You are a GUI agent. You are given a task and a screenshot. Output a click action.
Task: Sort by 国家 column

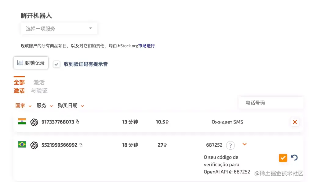[23, 106]
